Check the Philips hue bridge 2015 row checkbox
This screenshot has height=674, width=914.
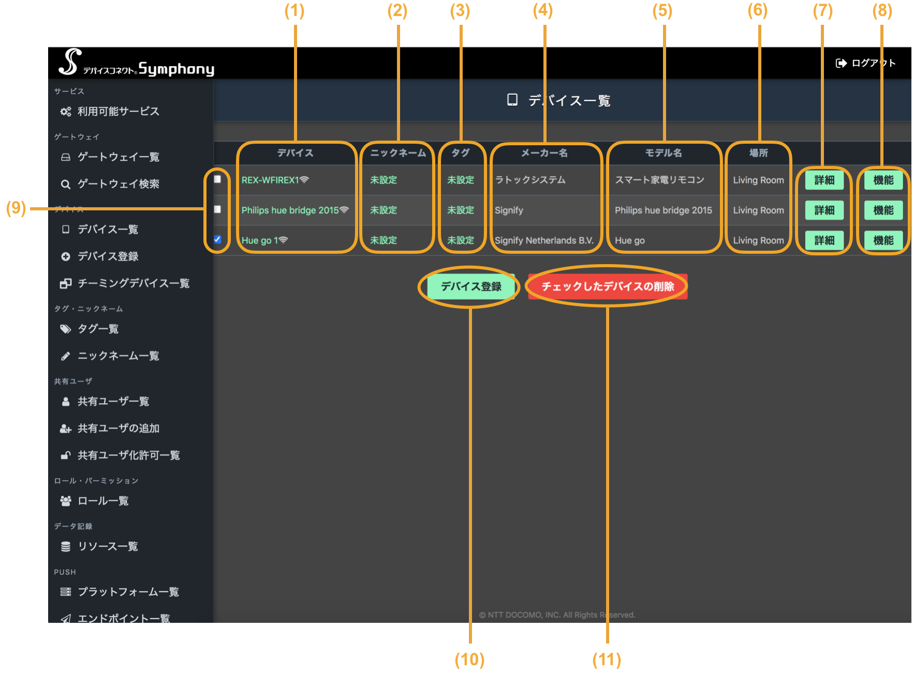coord(217,209)
